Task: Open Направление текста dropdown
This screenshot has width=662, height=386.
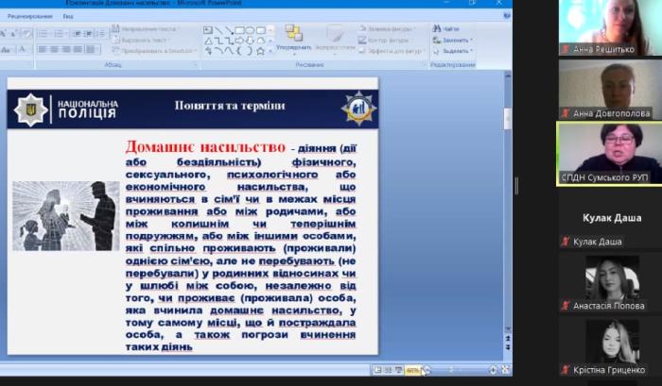Action: click(x=146, y=29)
